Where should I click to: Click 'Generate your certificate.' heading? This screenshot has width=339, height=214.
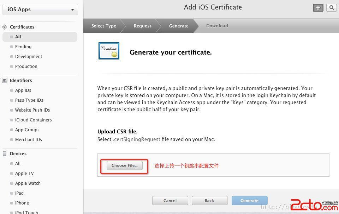[x=171, y=52]
